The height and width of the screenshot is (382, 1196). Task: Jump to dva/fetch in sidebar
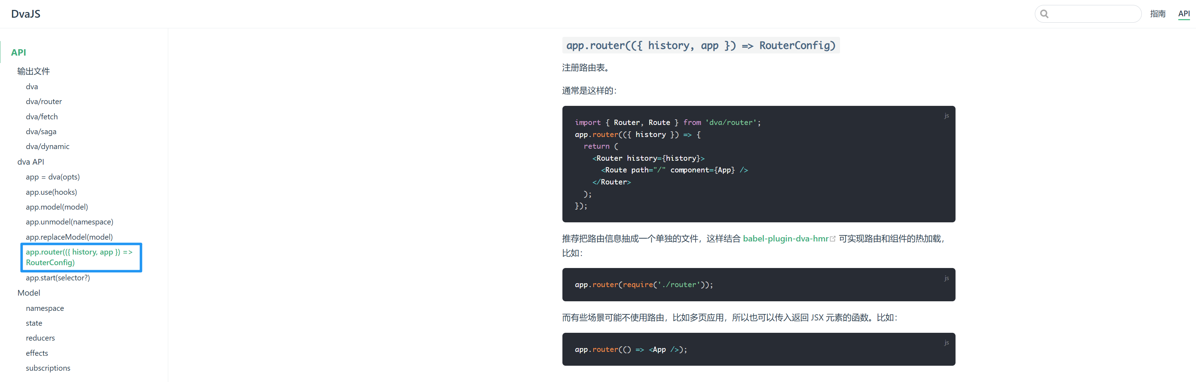[x=42, y=116]
